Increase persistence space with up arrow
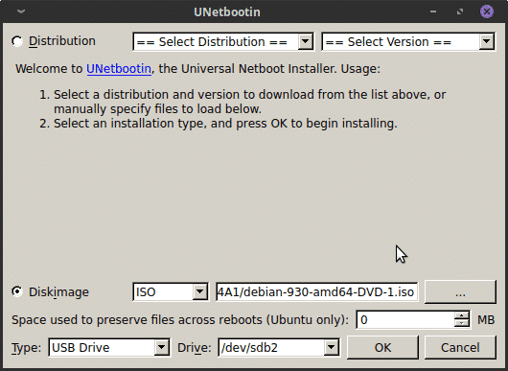 [462, 315]
